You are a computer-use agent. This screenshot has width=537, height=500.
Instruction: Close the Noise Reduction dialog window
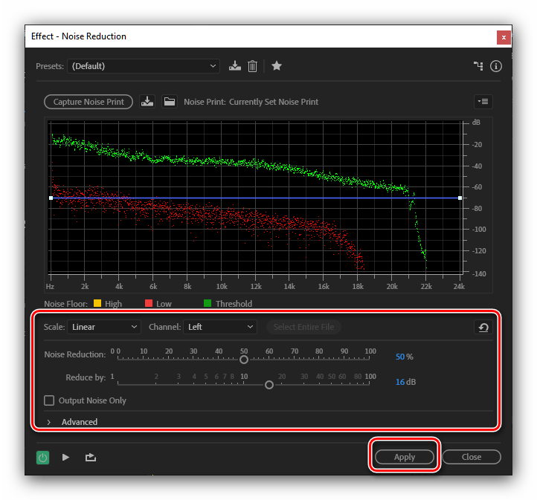point(504,37)
